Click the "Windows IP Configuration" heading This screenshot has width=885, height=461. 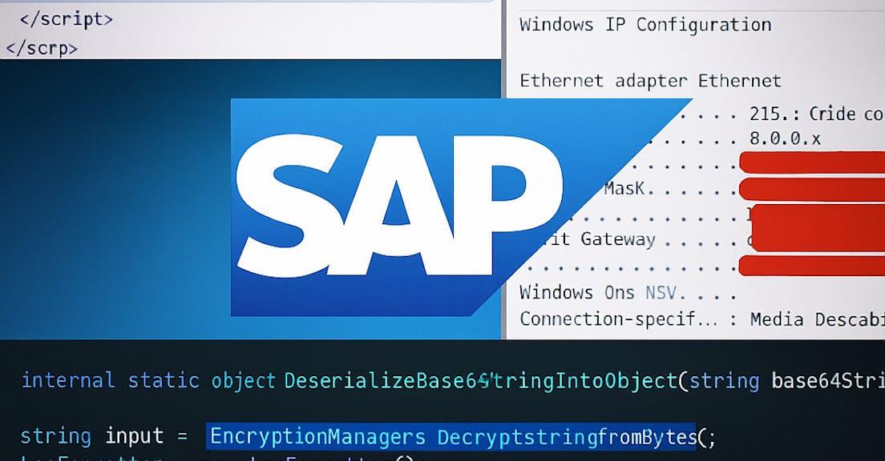pyautogui.click(x=645, y=25)
